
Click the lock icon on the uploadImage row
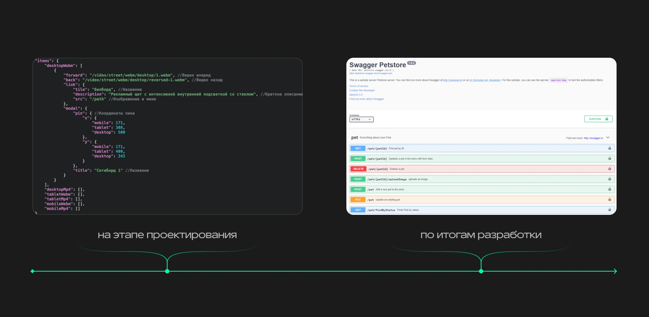click(x=609, y=179)
